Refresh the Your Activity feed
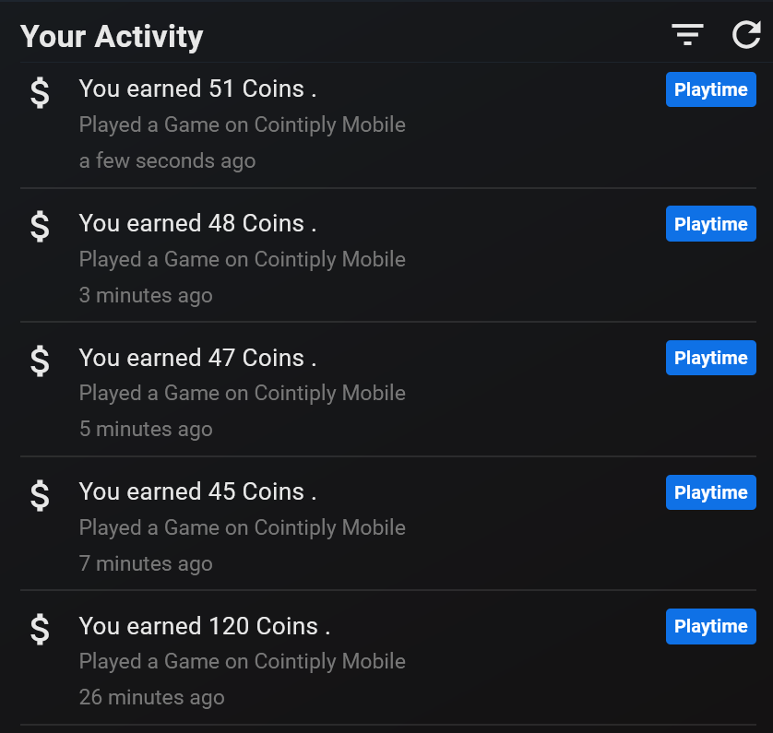Viewport: 773px width, 733px height. tap(745, 35)
